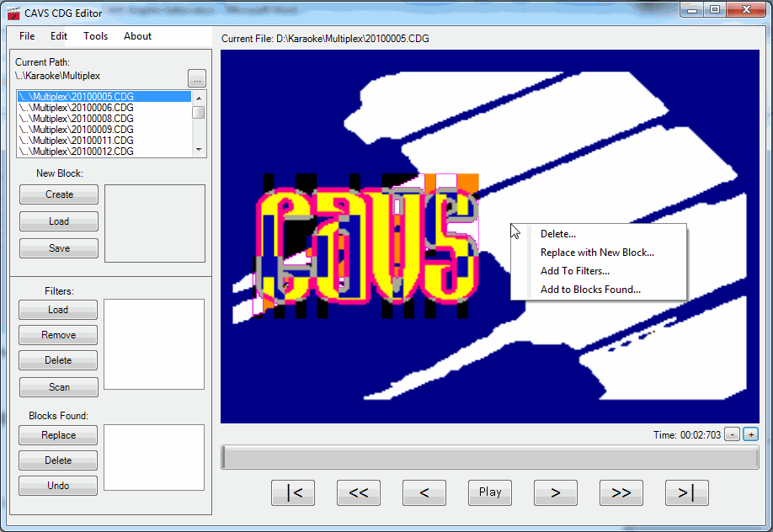Click Load under Filters
This screenshot has height=532, width=773.
click(x=58, y=310)
